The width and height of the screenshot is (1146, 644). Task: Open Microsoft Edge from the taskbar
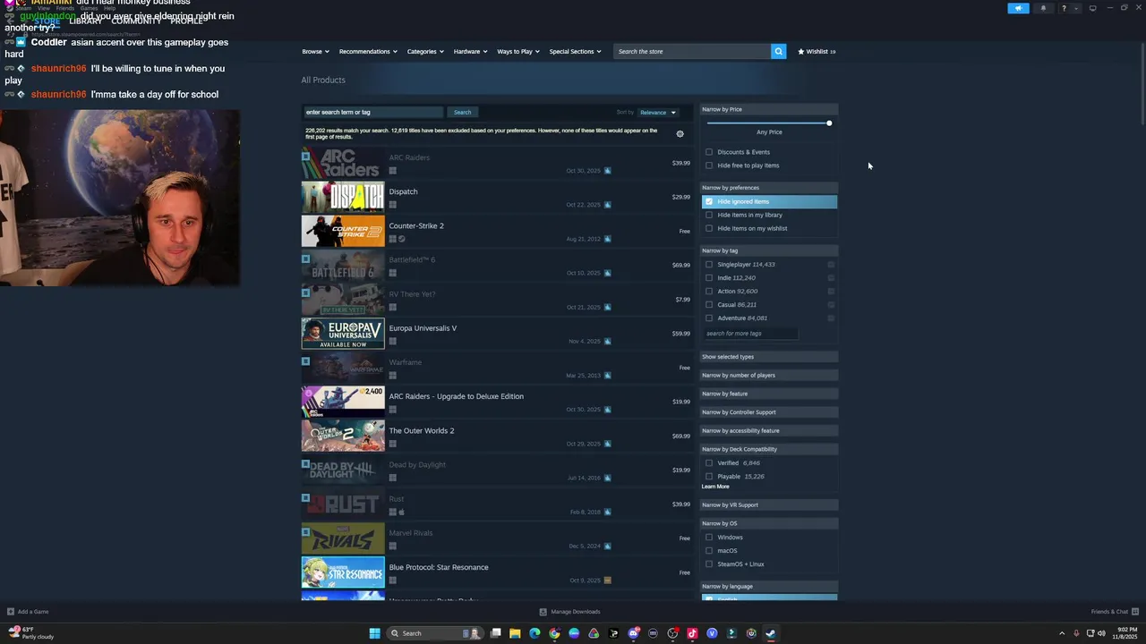(535, 633)
